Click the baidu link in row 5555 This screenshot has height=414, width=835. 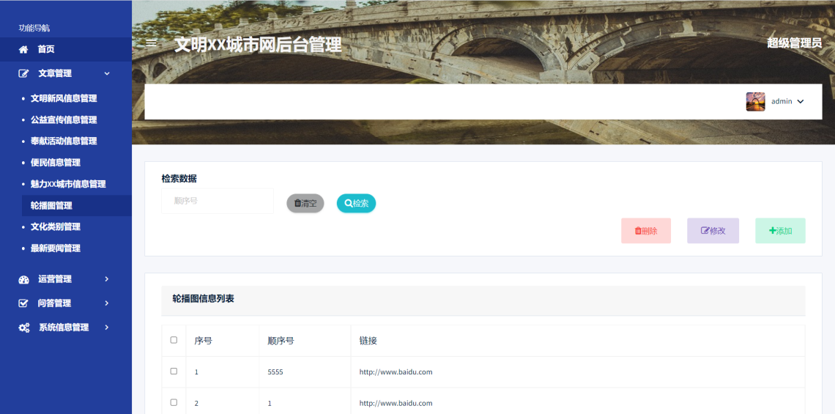point(396,372)
